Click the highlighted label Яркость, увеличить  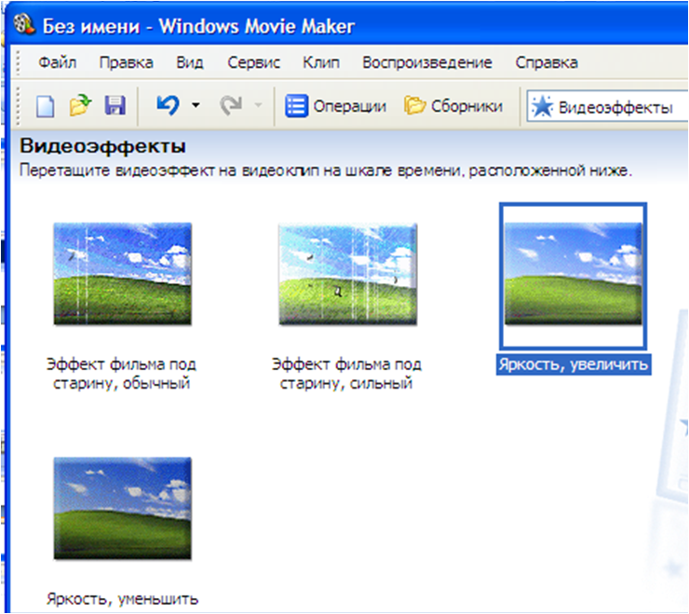(x=574, y=364)
